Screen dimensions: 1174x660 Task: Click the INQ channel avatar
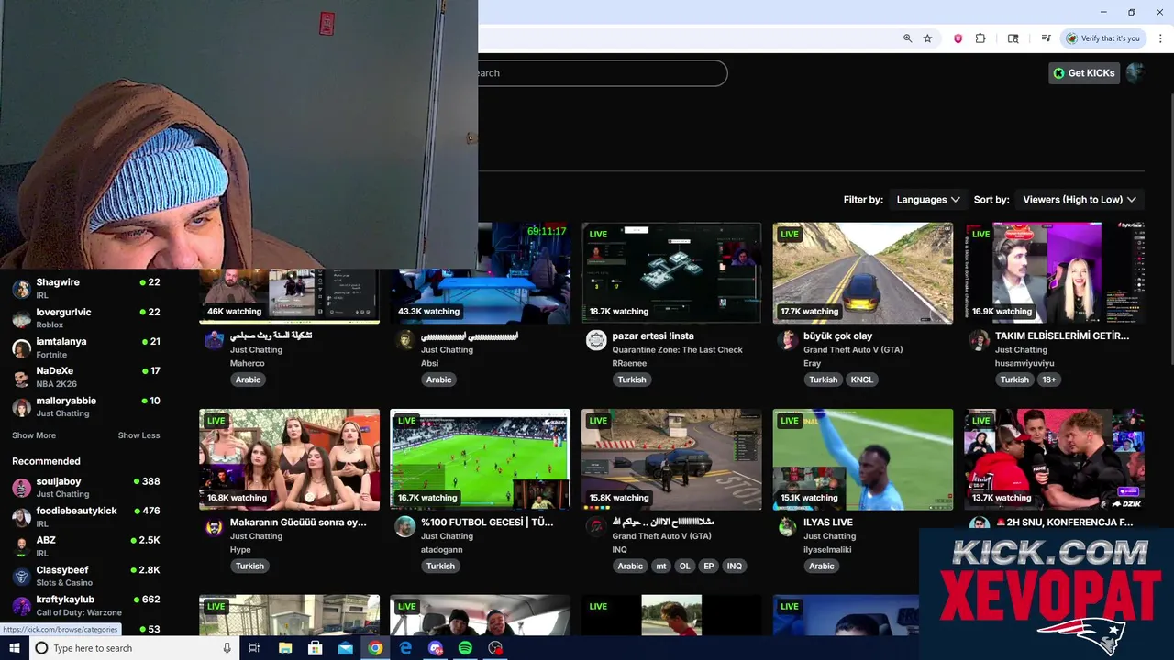pos(596,526)
